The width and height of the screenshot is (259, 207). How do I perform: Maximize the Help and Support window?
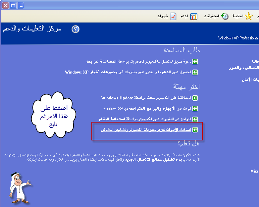[13, 6]
